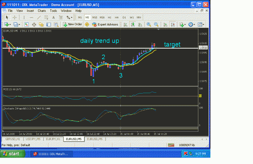Toggle chart shift option

tap(173, 25)
